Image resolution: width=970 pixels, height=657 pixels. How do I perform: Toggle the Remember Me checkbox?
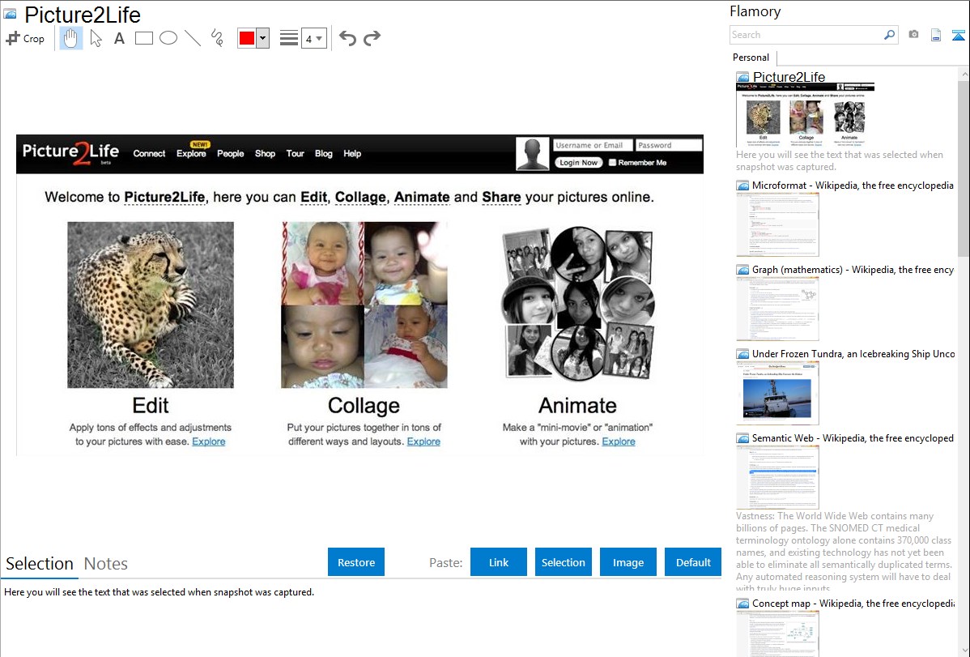click(612, 163)
